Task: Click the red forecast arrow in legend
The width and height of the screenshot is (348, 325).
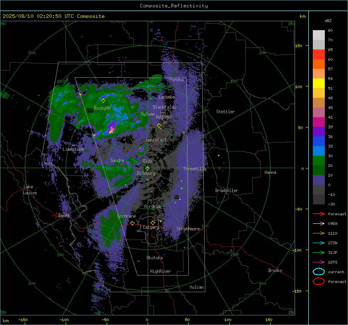Action: tap(319, 214)
